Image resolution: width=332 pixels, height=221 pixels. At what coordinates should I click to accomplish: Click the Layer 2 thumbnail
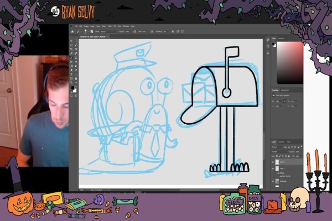277,162
